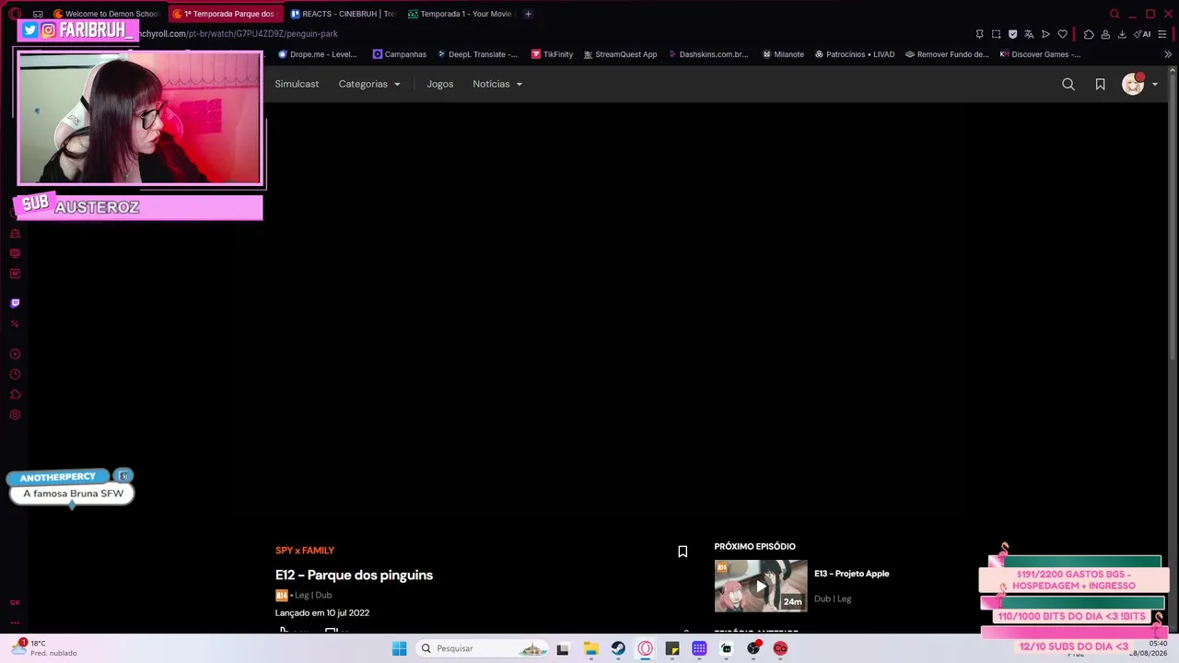Open the yellow sticky notes taskbar icon
The height and width of the screenshot is (663, 1179).
[x=672, y=648]
